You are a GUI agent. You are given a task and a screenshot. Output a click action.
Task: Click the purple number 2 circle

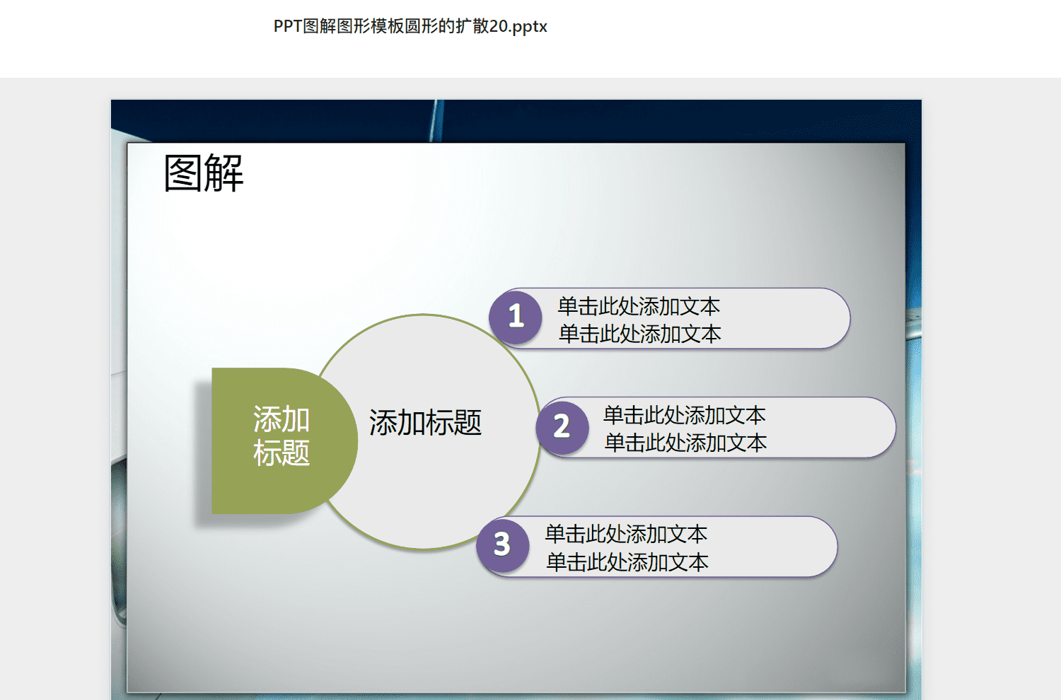pyautogui.click(x=562, y=426)
